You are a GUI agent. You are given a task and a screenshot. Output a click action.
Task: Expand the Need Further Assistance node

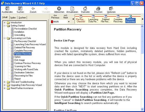point(4,88)
